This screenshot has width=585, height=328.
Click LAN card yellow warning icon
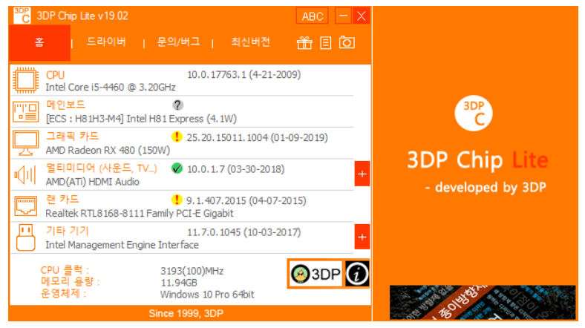(x=177, y=200)
